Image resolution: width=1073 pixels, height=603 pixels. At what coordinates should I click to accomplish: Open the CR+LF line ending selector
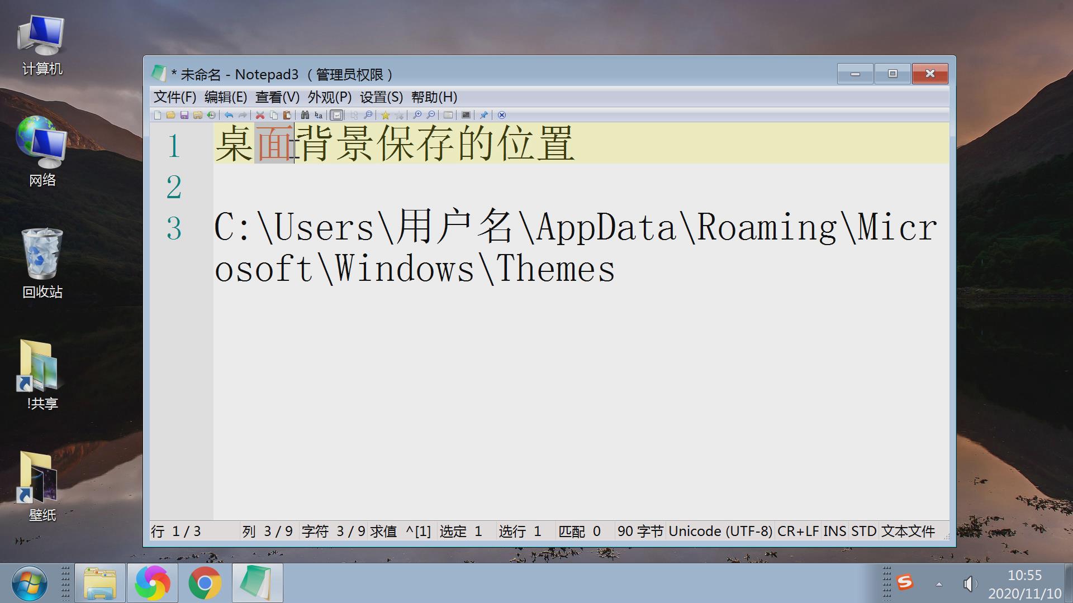[797, 531]
